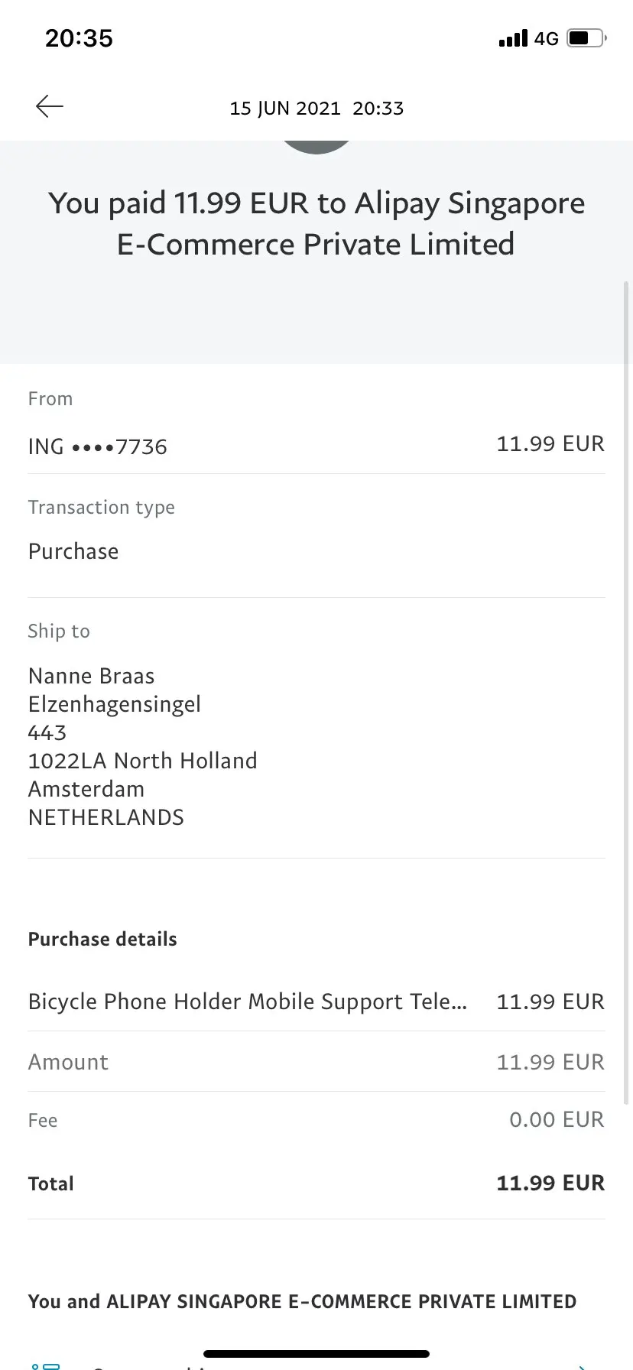Screen dimensions: 633x1370
Task: Tap the 'You and ALIPAY SINGAPORE' section heading
Action: tap(302, 1301)
